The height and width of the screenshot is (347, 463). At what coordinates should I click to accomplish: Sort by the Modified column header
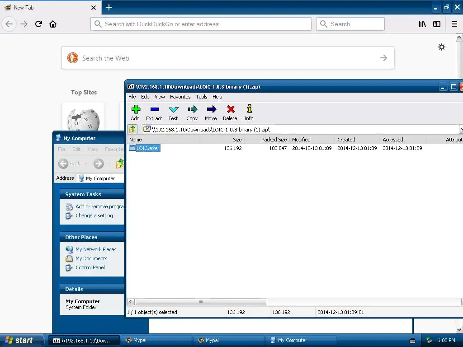(x=312, y=140)
